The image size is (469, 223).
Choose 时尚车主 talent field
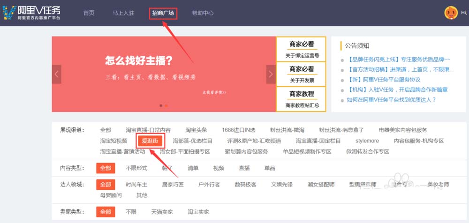pos(136,185)
